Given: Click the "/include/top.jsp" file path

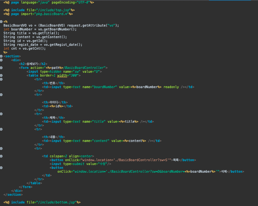Looking at the screenshot, I should tap(53, 10).
